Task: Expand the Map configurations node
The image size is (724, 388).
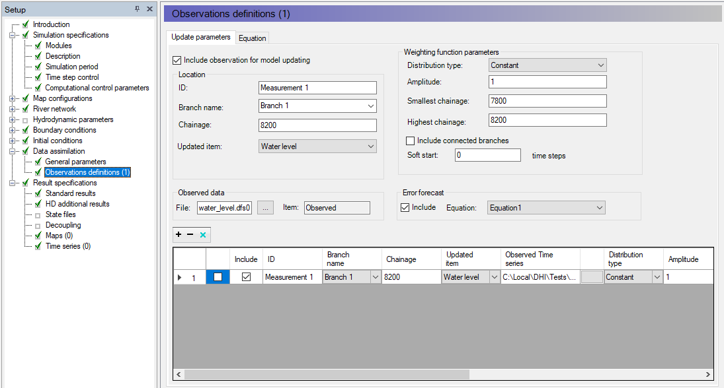Action: pos(13,98)
